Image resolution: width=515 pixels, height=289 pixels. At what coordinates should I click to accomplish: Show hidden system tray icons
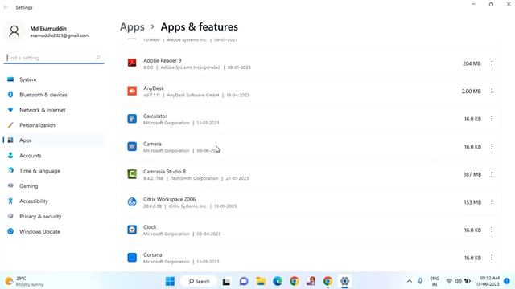[x=410, y=281]
